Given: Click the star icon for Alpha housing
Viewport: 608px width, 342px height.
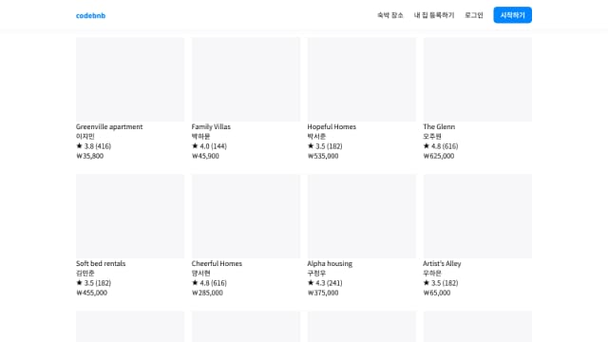Looking at the screenshot, I should click(311, 283).
